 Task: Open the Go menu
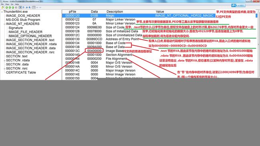12,4
